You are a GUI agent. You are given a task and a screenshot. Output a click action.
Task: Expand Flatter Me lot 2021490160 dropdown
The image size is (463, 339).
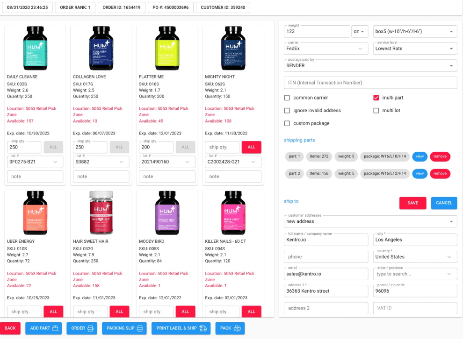pyautogui.click(x=167, y=162)
